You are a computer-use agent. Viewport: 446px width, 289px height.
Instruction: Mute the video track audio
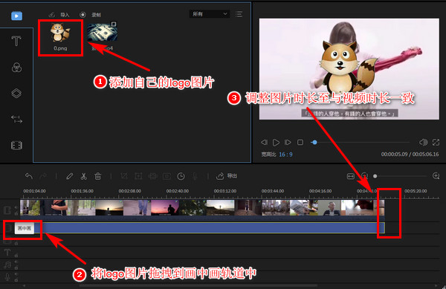click(x=16, y=207)
